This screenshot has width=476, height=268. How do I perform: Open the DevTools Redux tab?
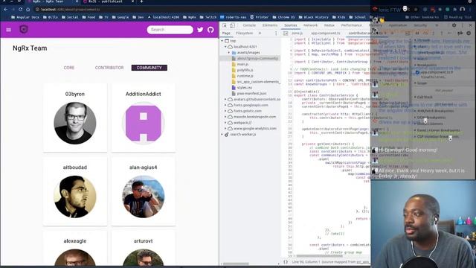point(329,25)
